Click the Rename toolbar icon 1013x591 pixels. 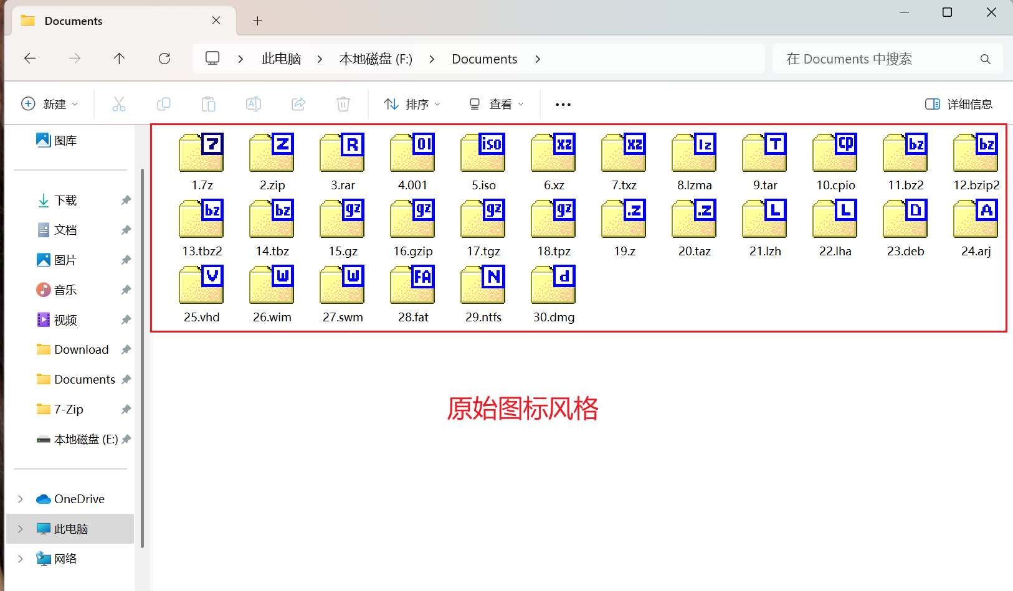(x=254, y=104)
